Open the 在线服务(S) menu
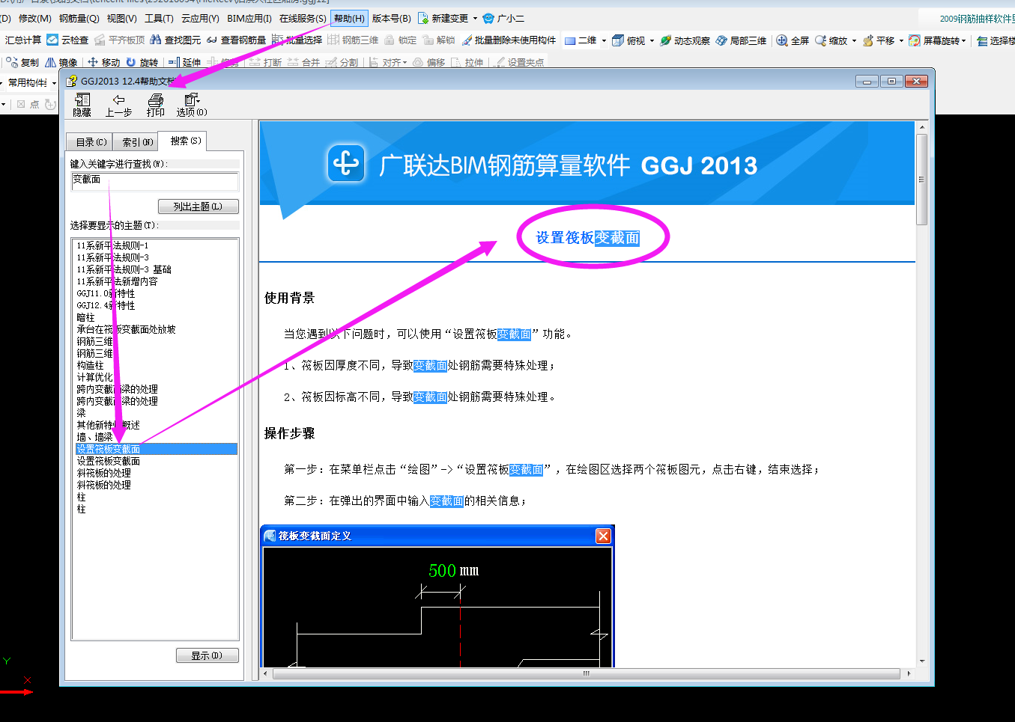This screenshot has width=1015, height=722. [x=303, y=18]
